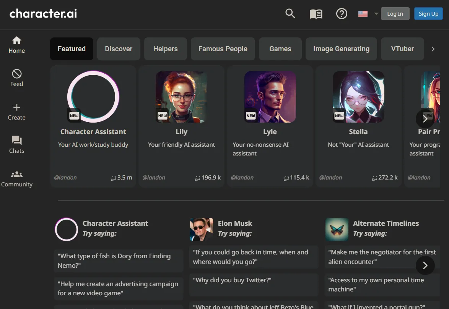Select the Featured category filter
The height and width of the screenshot is (309, 449).
point(72,49)
